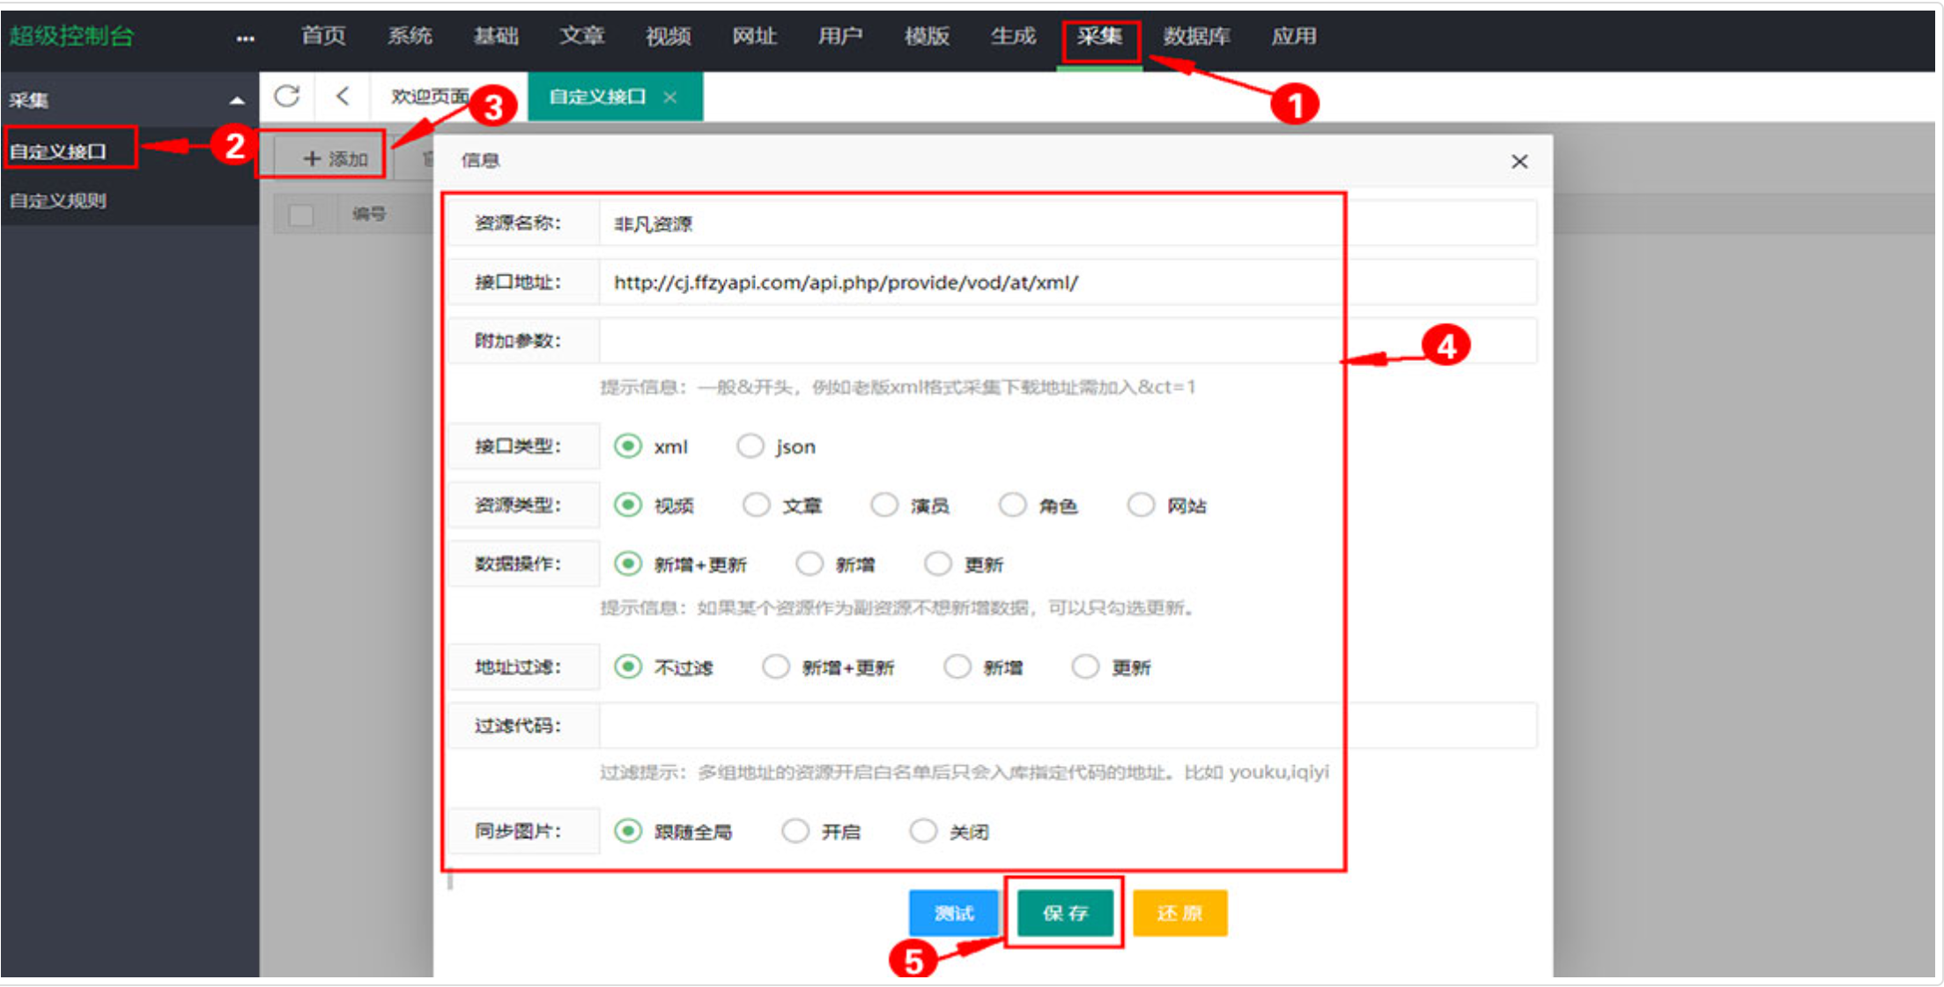This screenshot has height=987, width=1944.
Task: Click the refresh icon in the tab bar
Action: [x=287, y=96]
